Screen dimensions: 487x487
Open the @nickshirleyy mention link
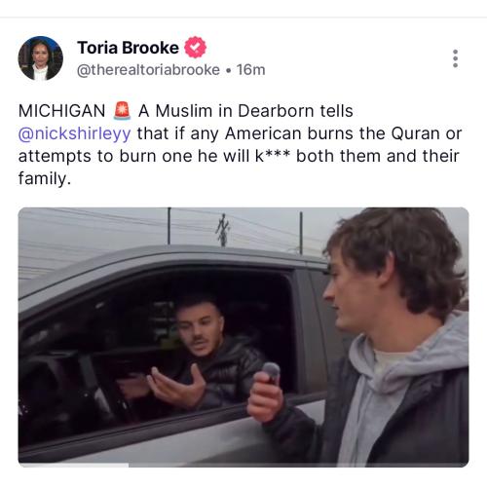tap(75, 133)
